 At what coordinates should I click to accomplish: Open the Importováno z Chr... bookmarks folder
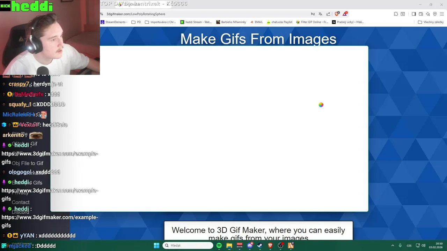point(161,22)
